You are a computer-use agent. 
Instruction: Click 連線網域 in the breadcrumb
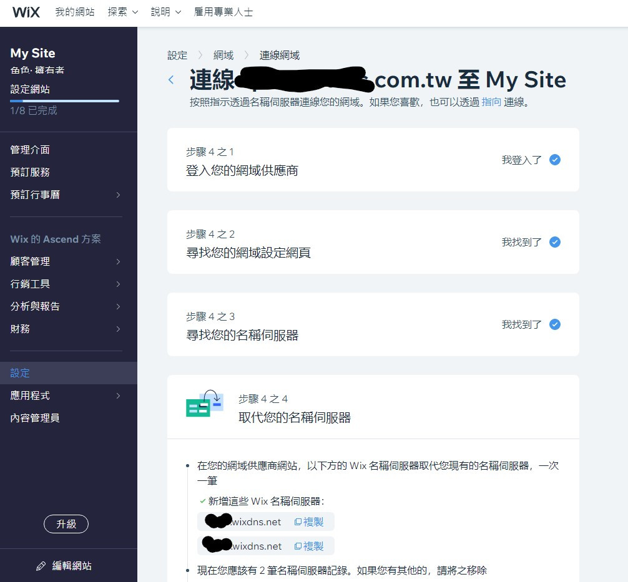[280, 56]
